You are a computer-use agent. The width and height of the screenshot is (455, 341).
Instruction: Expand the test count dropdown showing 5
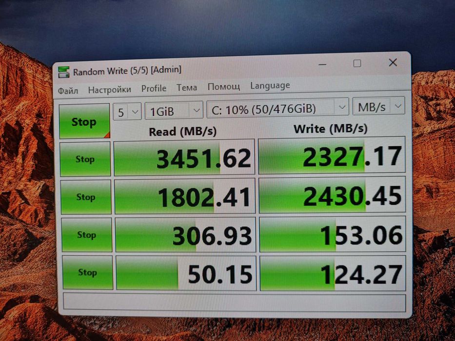pyautogui.click(x=127, y=112)
